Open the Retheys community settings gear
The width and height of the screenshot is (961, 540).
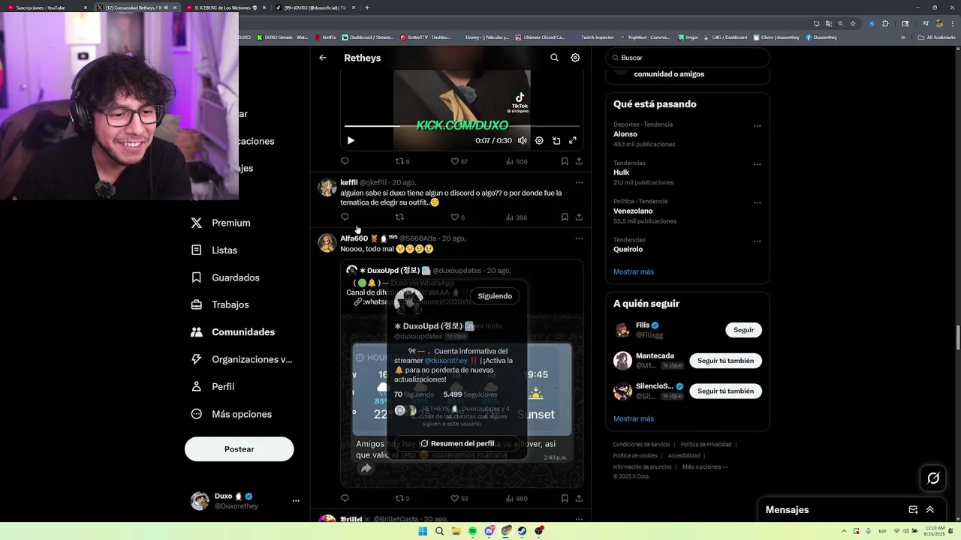click(575, 58)
